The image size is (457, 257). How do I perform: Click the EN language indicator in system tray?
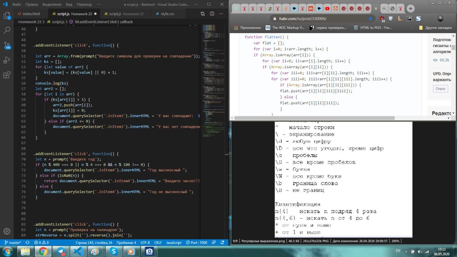click(398, 251)
